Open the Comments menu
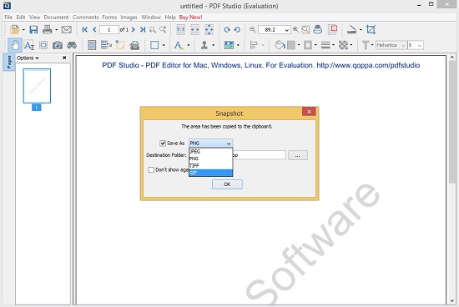459x307 pixels. point(85,18)
